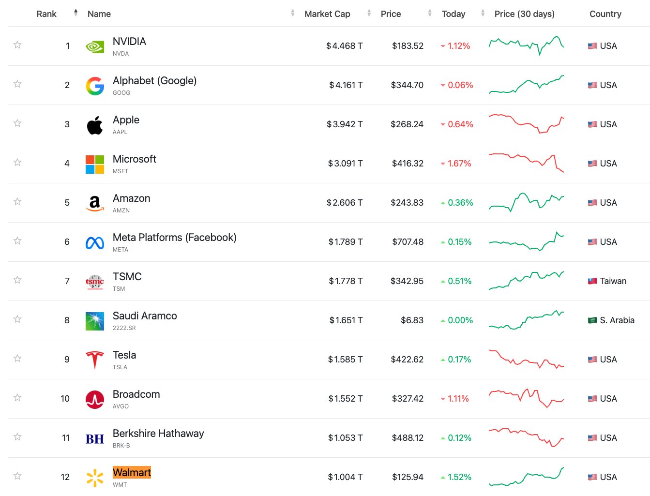650x496 pixels.
Task: Sort by Price using sort arrows
Action: 430,13
